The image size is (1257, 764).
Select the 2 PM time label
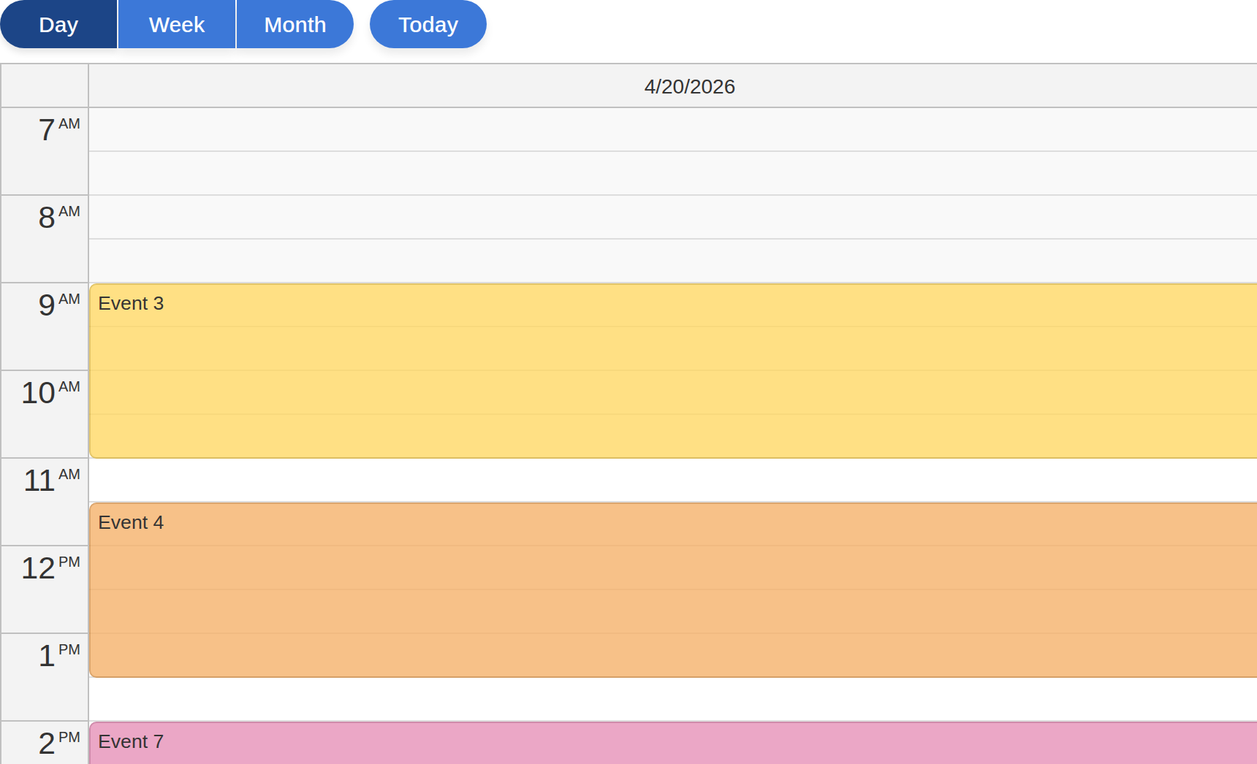pos(45,743)
